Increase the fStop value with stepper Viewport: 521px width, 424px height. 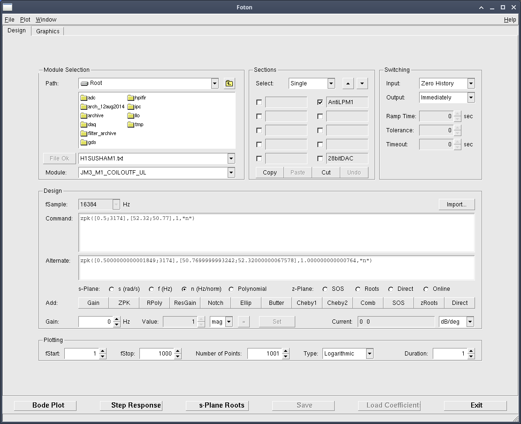click(177, 351)
